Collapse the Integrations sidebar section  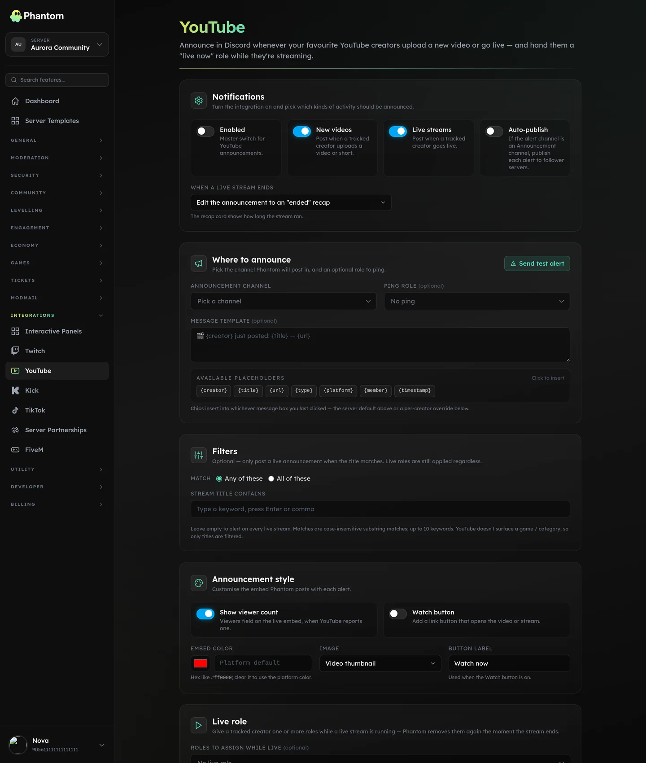[x=57, y=316]
